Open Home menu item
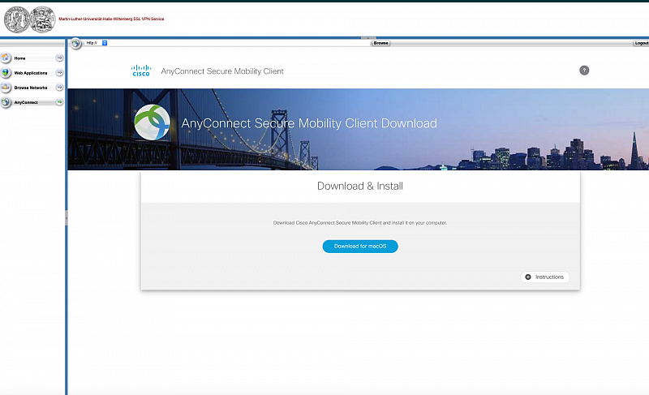649x395 pixels. pyautogui.click(x=32, y=58)
